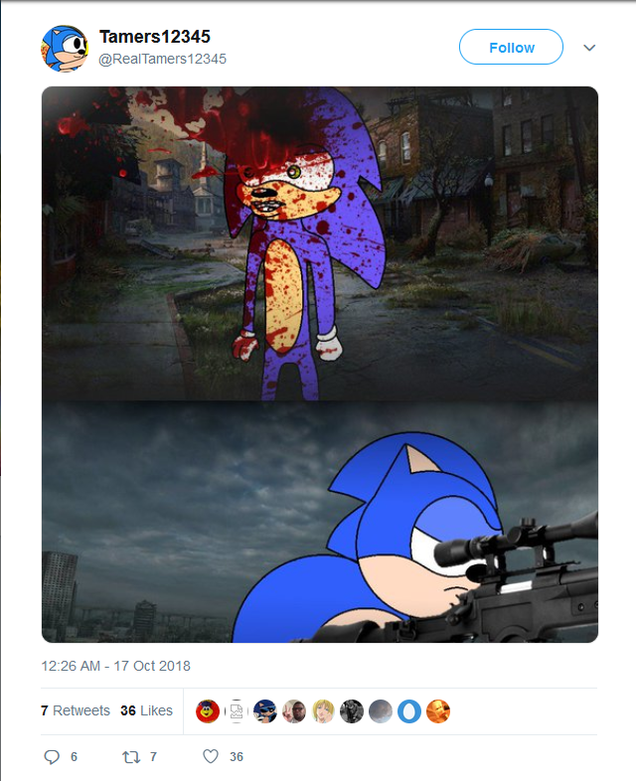Image resolution: width=636 pixels, height=781 pixels.
Task: Open the tweet timestamp 17 Oct 2018
Action: pyautogui.click(x=116, y=666)
